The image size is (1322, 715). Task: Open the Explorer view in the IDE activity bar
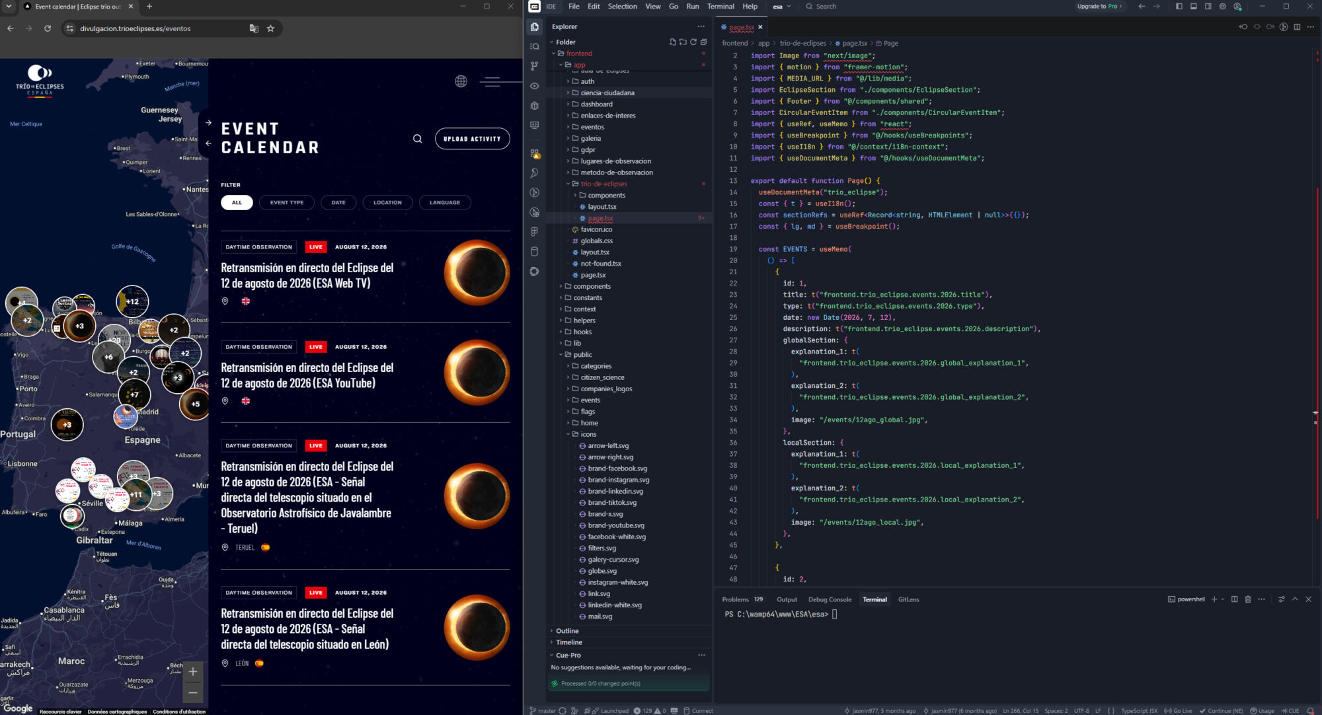coord(535,27)
